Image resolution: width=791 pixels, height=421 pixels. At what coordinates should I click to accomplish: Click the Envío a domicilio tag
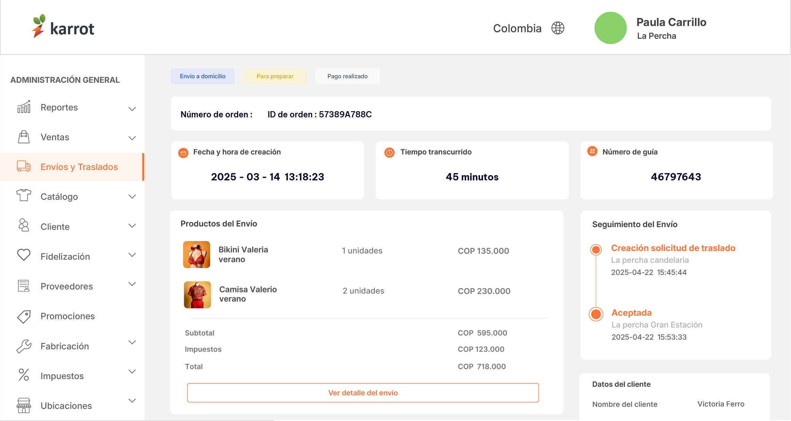[203, 76]
